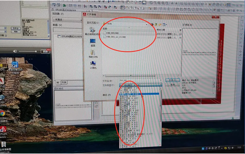Open 我的文档 my documents shortcut
This screenshot has height=154, width=245.
tap(93, 54)
